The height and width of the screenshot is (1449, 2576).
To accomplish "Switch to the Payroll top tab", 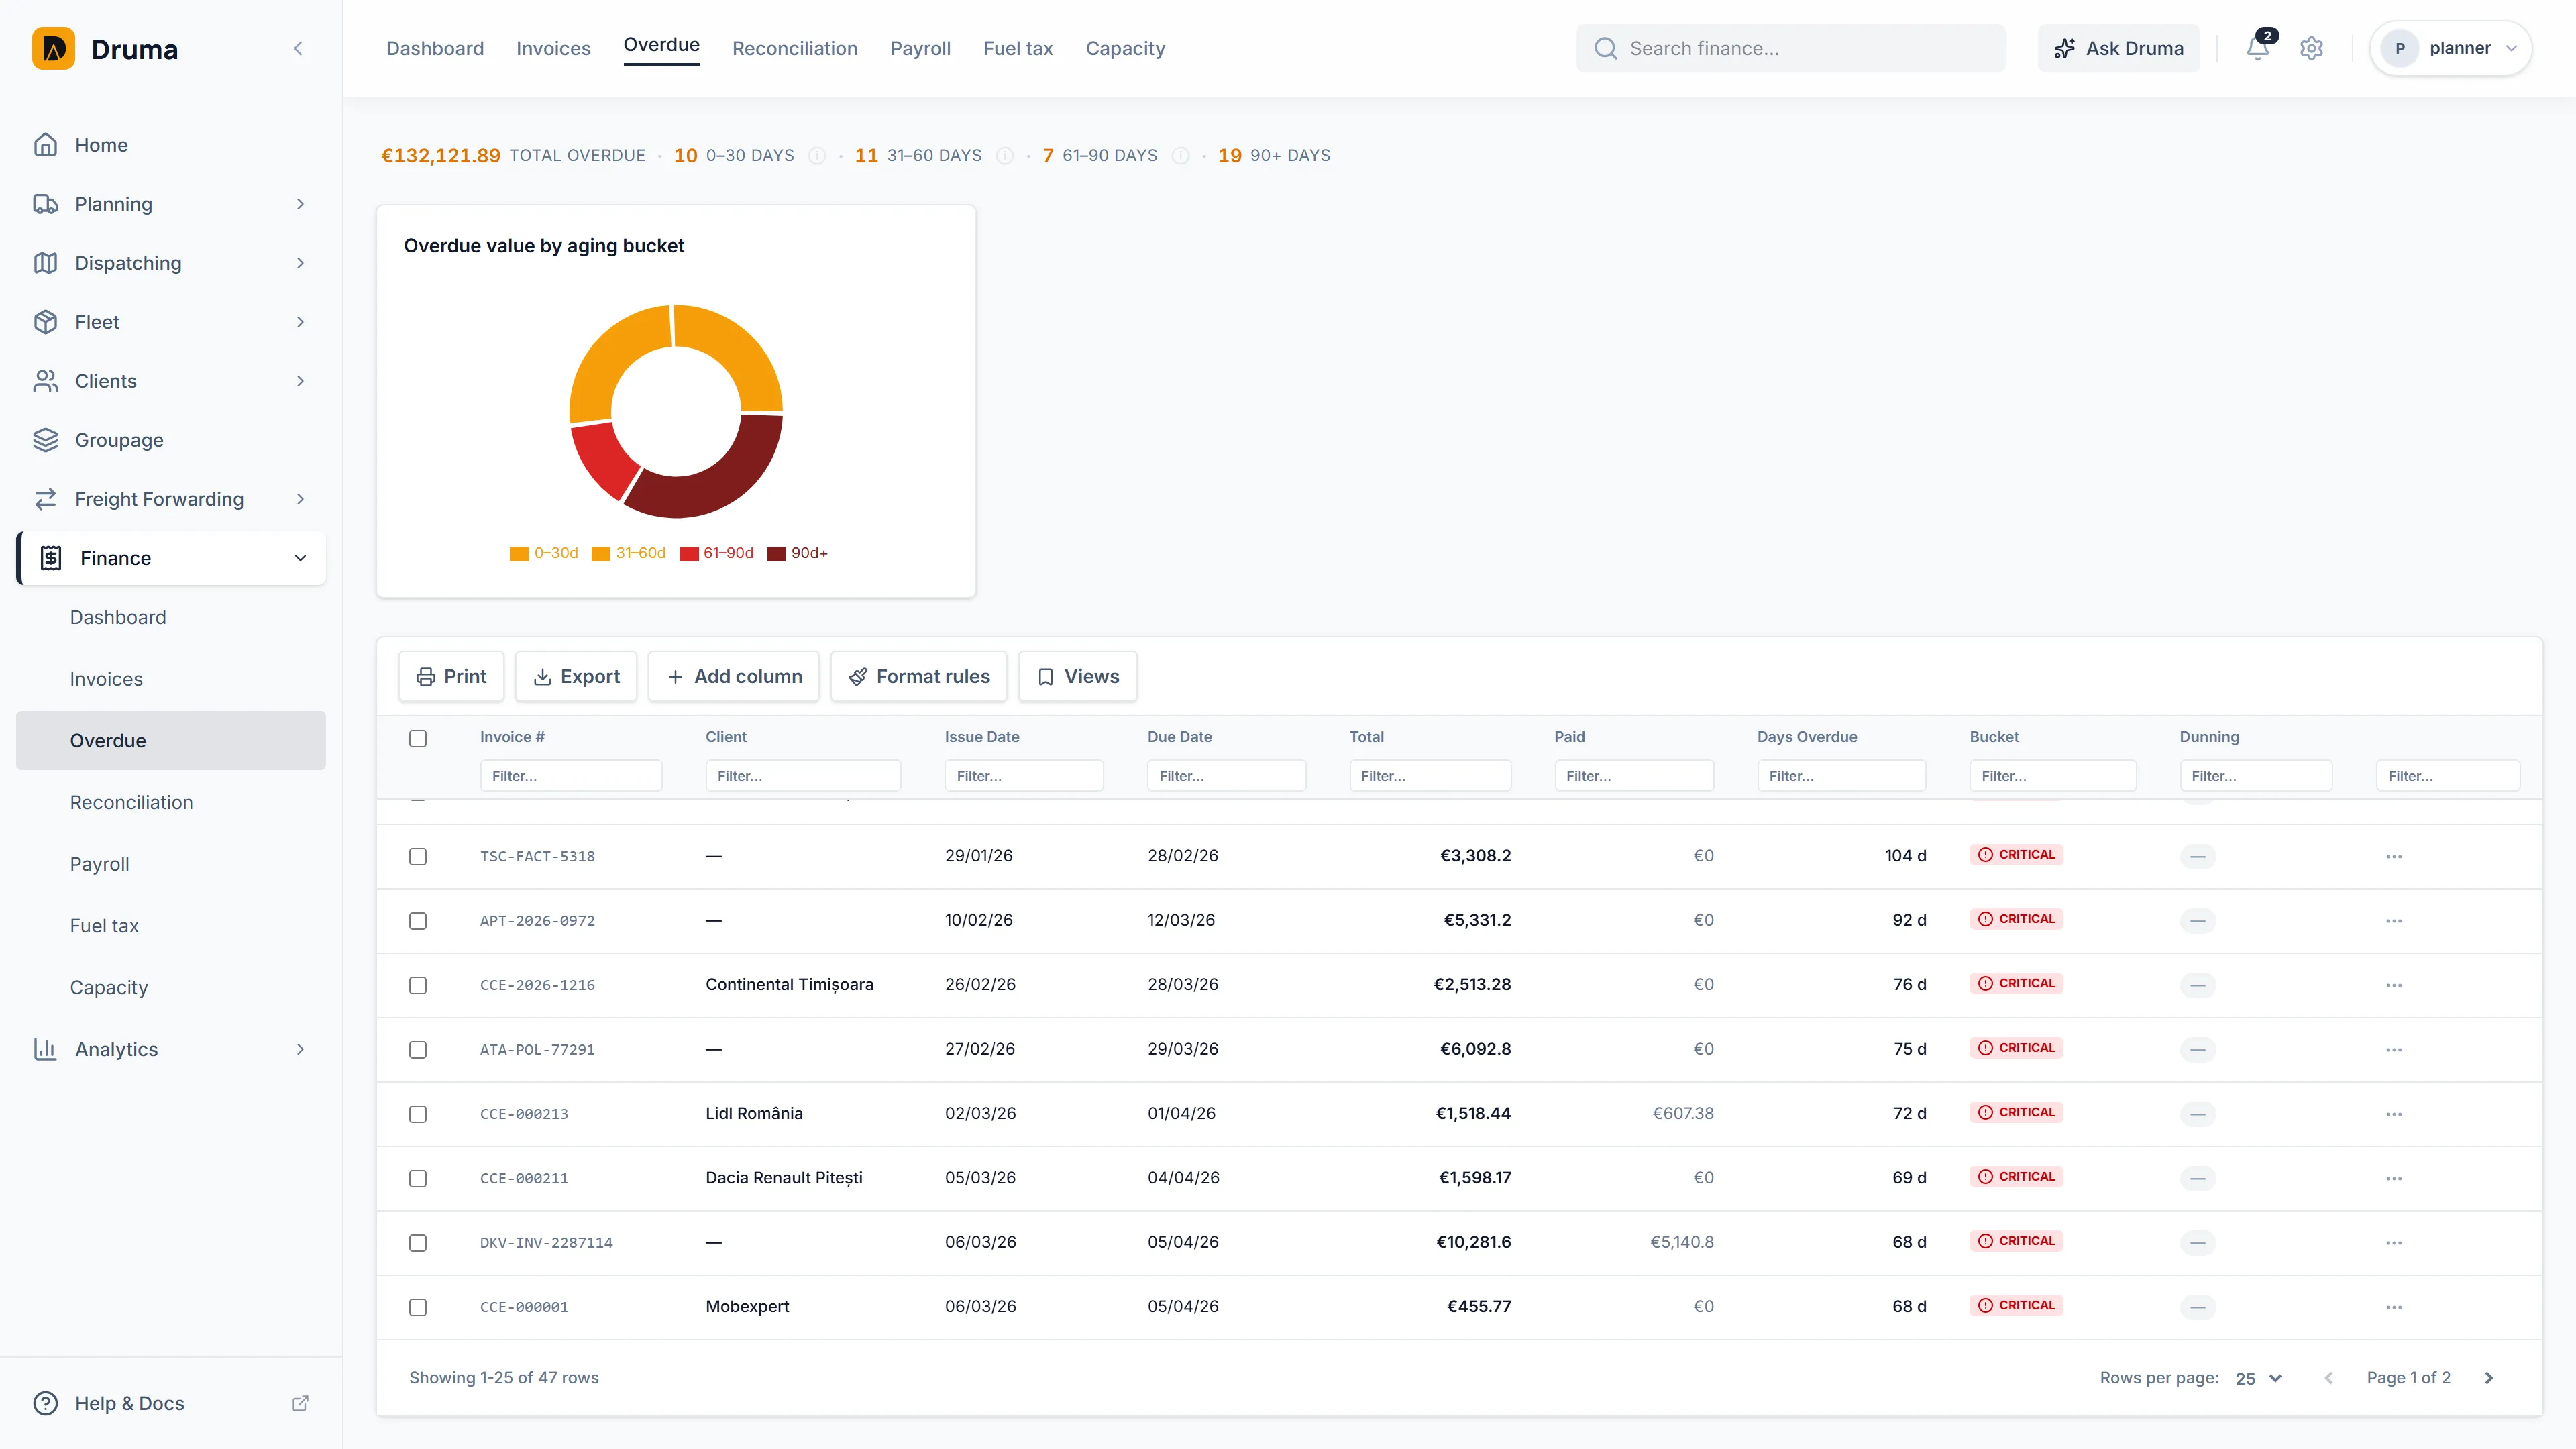I will point(920,48).
